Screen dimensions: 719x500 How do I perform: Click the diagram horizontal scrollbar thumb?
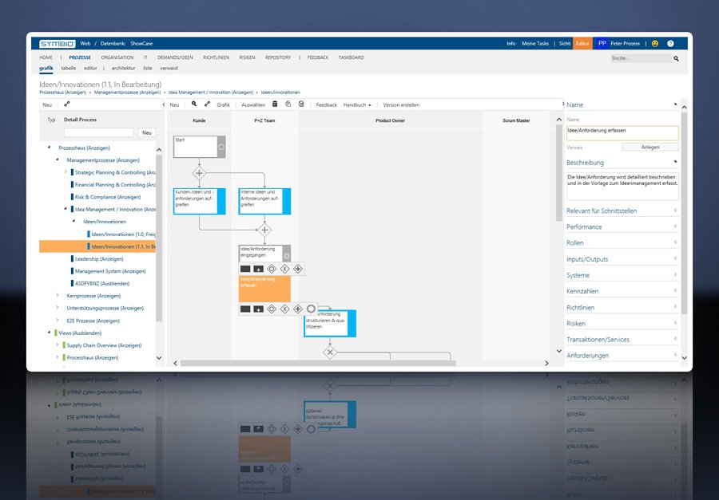pyautogui.click(x=318, y=363)
